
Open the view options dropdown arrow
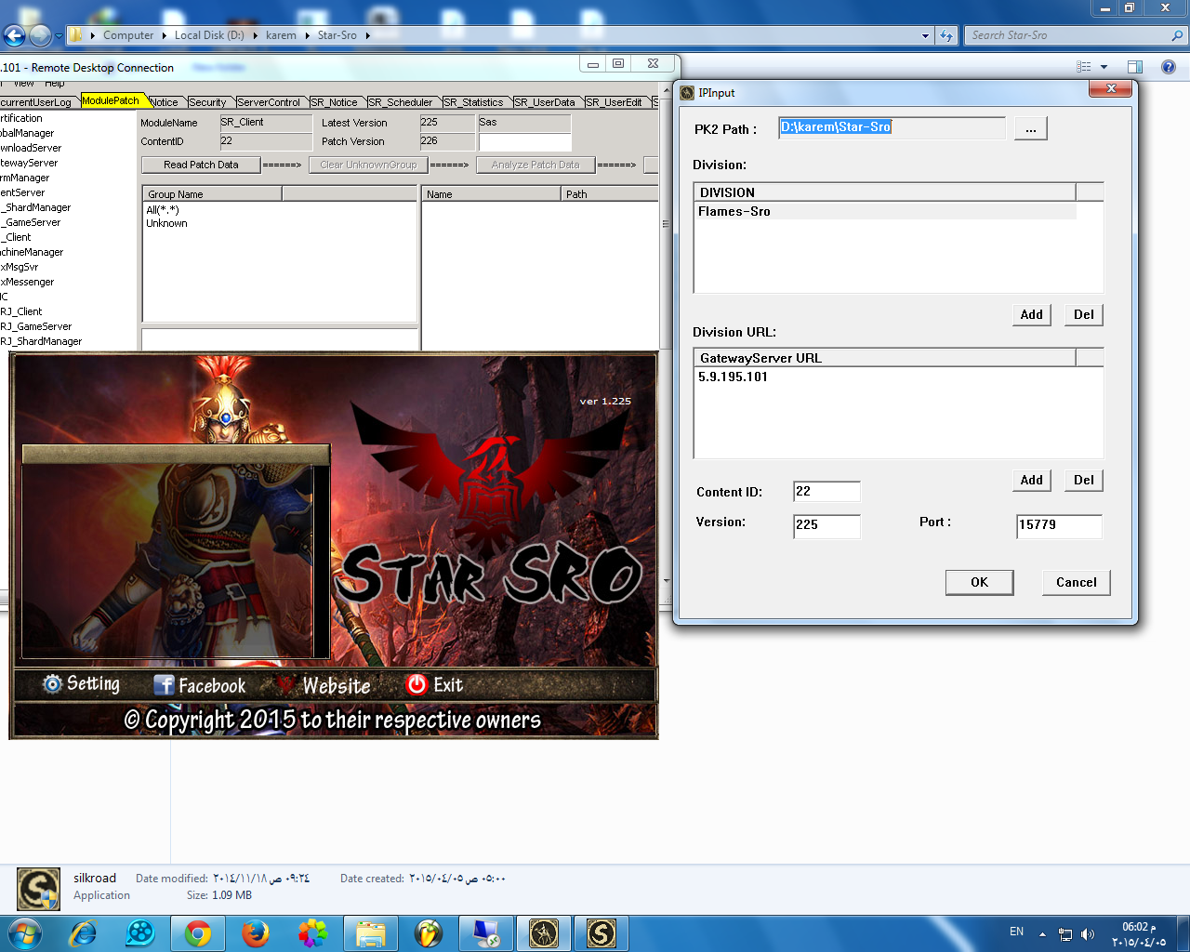pos(1104,67)
